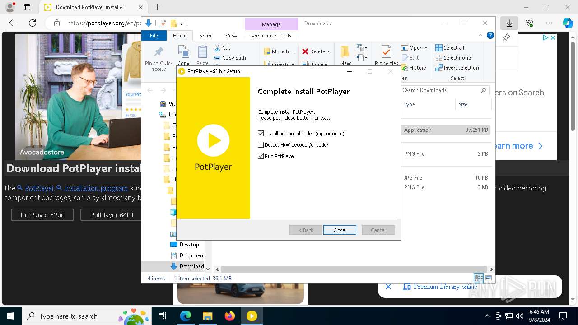Switch to Share ribbon tab
578x325 pixels.
(x=206, y=36)
